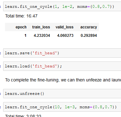Click the learn.unfreeze() code cell

[62, 94]
